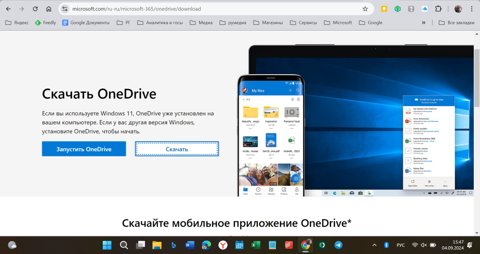Click the Запустить OneDrive button
Image resolution: width=480 pixels, height=254 pixels.
pyautogui.click(x=84, y=149)
